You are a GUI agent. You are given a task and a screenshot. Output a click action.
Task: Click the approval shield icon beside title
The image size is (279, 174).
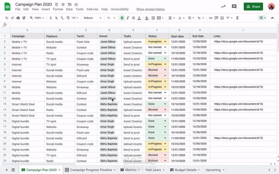[x=56, y=4]
